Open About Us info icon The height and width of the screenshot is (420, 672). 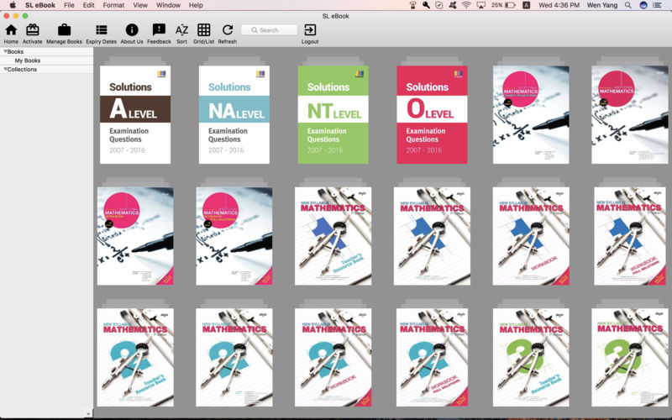click(x=132, y=34)
